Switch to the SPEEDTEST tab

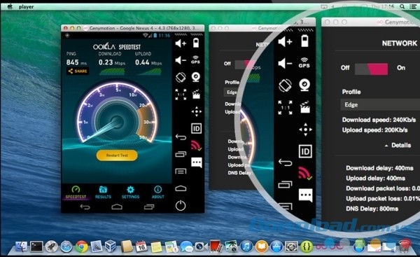coord(76,193)
